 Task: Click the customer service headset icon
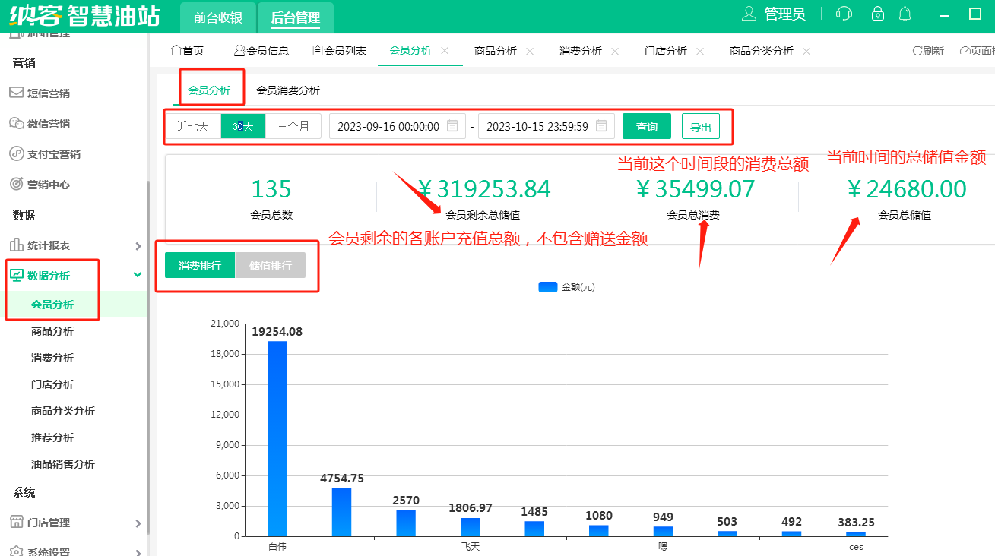[843, 14]
